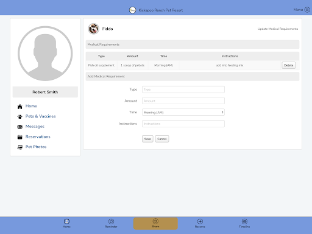This screenshot has height=234, width=312.
Task: Focus the Amount input field
Action: pos(183,101)
